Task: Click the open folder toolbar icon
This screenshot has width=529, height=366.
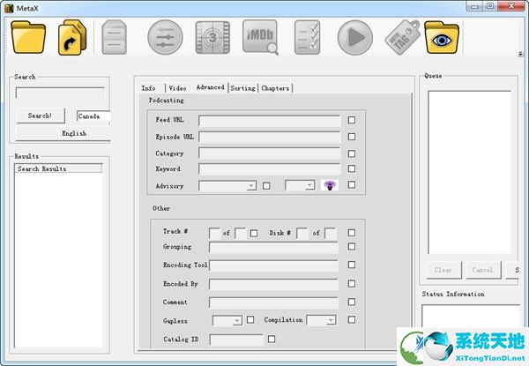Action: click(x=30, y=38)
